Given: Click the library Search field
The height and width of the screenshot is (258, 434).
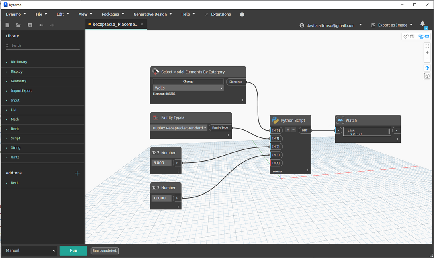Looking at the screenshot, I should 43,46.
